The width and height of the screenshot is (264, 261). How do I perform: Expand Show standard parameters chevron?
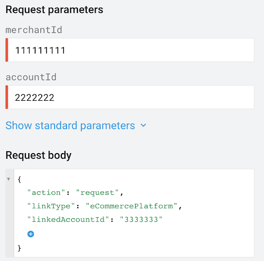pos(143,125)
